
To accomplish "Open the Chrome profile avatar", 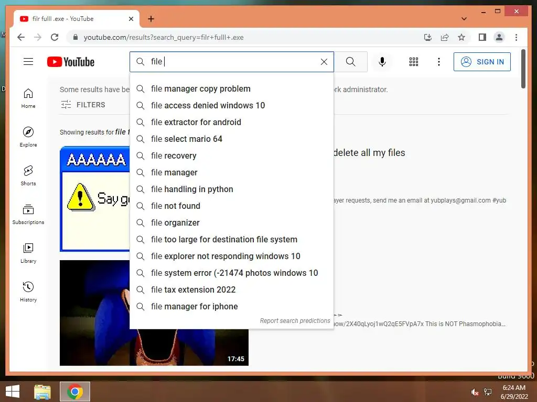I will [499, 37].
